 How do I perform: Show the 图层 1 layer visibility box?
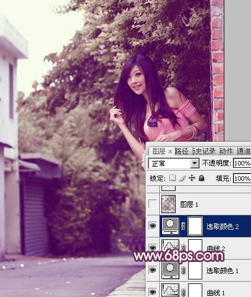(153, 204)
